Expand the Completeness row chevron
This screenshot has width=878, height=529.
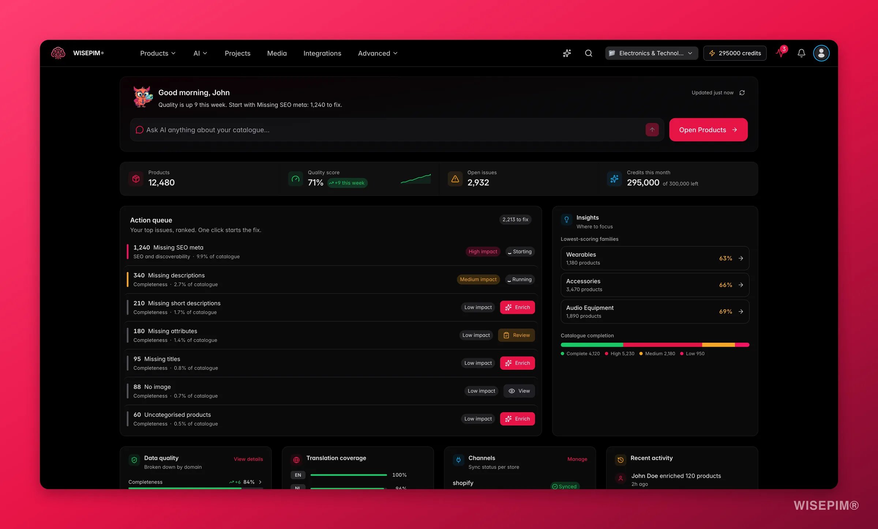coord(260,482)
